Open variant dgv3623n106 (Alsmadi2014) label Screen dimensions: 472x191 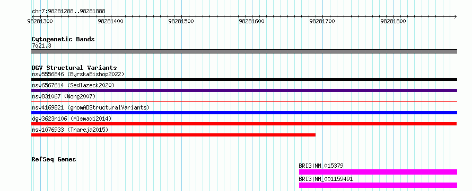coord(72,119)
